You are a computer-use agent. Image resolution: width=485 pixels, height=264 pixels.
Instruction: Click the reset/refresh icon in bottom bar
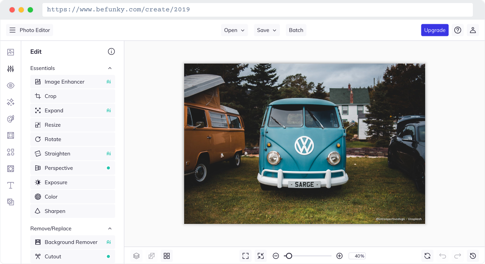[427, 256]
